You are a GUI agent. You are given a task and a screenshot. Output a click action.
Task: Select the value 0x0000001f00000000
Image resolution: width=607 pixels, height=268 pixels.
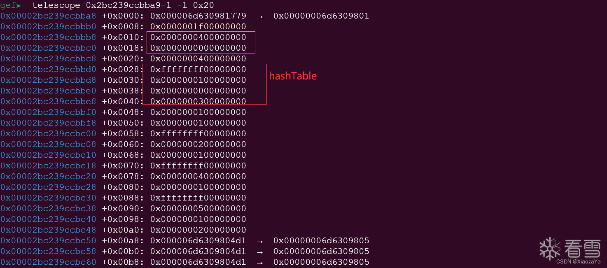pyautogui.click(x=198, y=27)
